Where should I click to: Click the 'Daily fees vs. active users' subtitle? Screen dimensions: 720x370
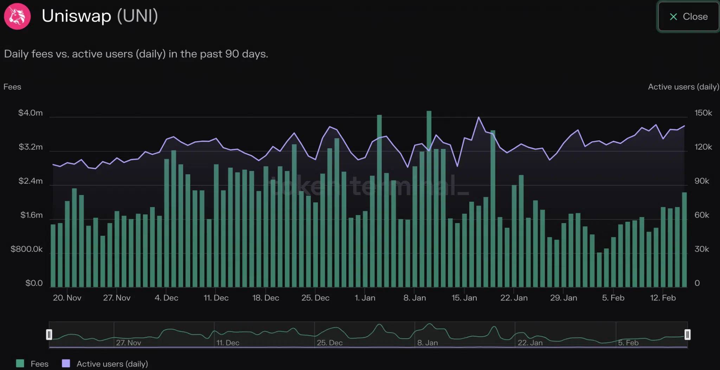136,54
